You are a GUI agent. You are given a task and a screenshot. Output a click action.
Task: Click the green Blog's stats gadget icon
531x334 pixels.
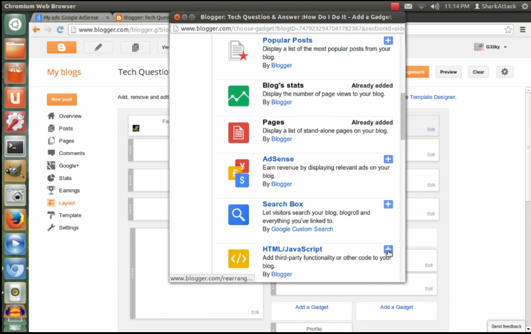click(x=238, y=96)
